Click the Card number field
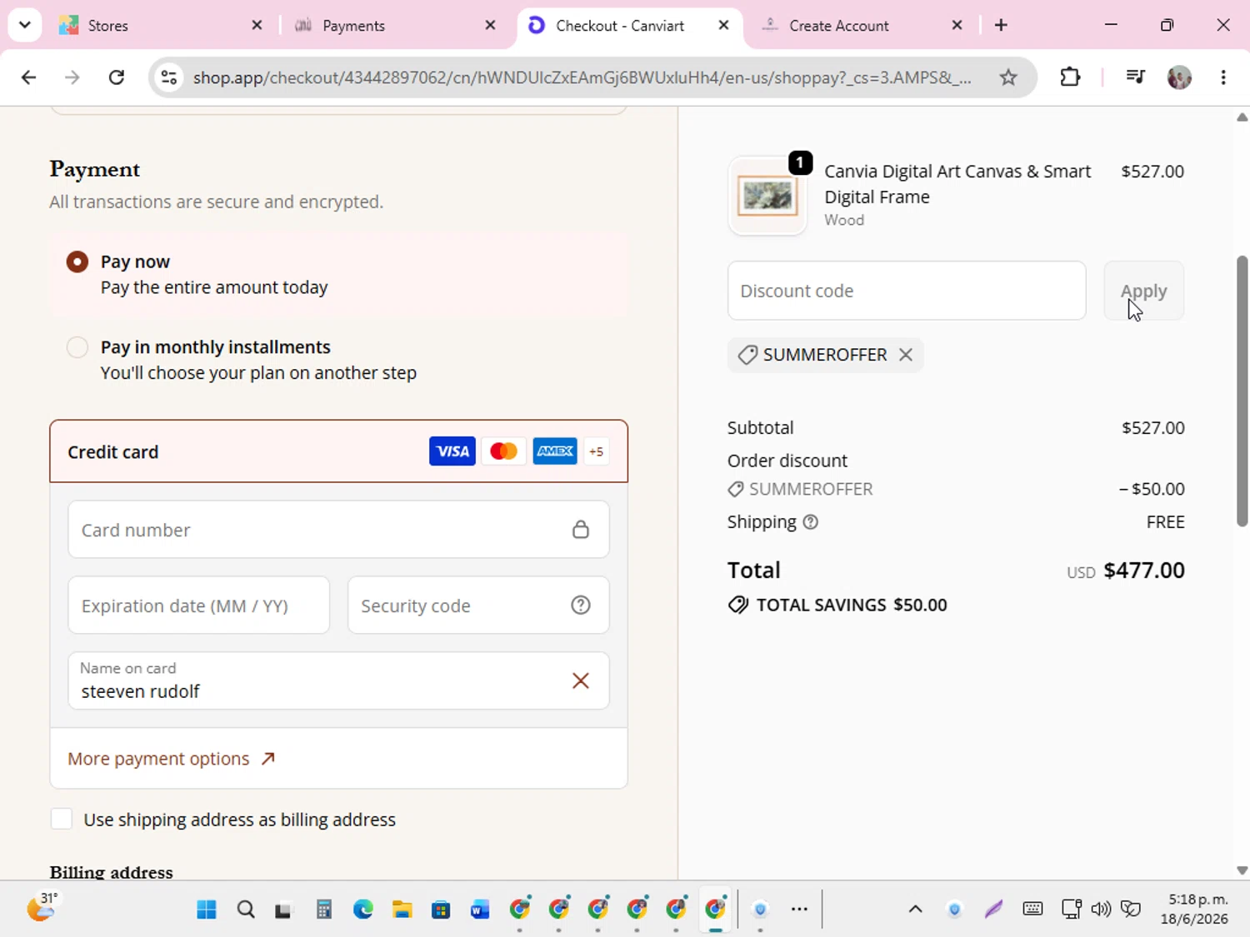The width and height of the screenshot is (1250, 937). [x=338, y=530]
